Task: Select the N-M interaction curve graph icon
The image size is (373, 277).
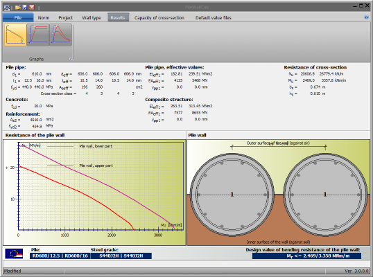Action: pos(15,35)
